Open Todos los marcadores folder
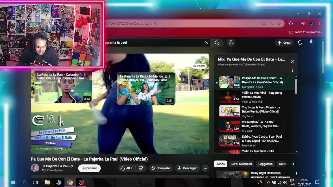Image resolution: width=333 pixels, height=187 pixels. point(305,32)
